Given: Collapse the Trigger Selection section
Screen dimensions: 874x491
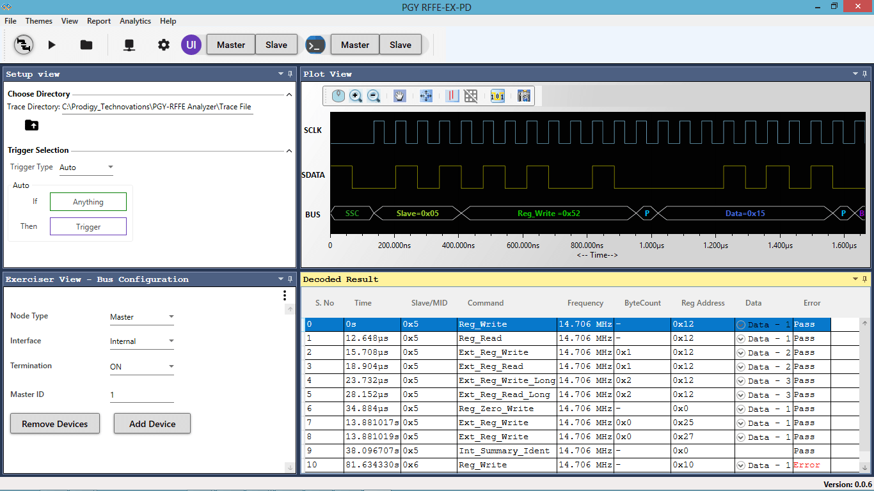Looking at the screenshot, I should click(x=289, y=150).
